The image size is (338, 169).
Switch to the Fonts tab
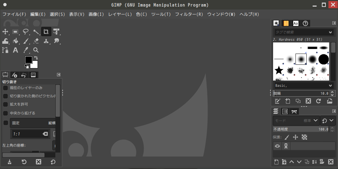pos(296,23)
